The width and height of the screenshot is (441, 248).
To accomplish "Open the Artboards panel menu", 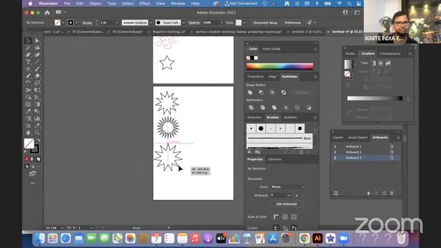I will point(398,138).
